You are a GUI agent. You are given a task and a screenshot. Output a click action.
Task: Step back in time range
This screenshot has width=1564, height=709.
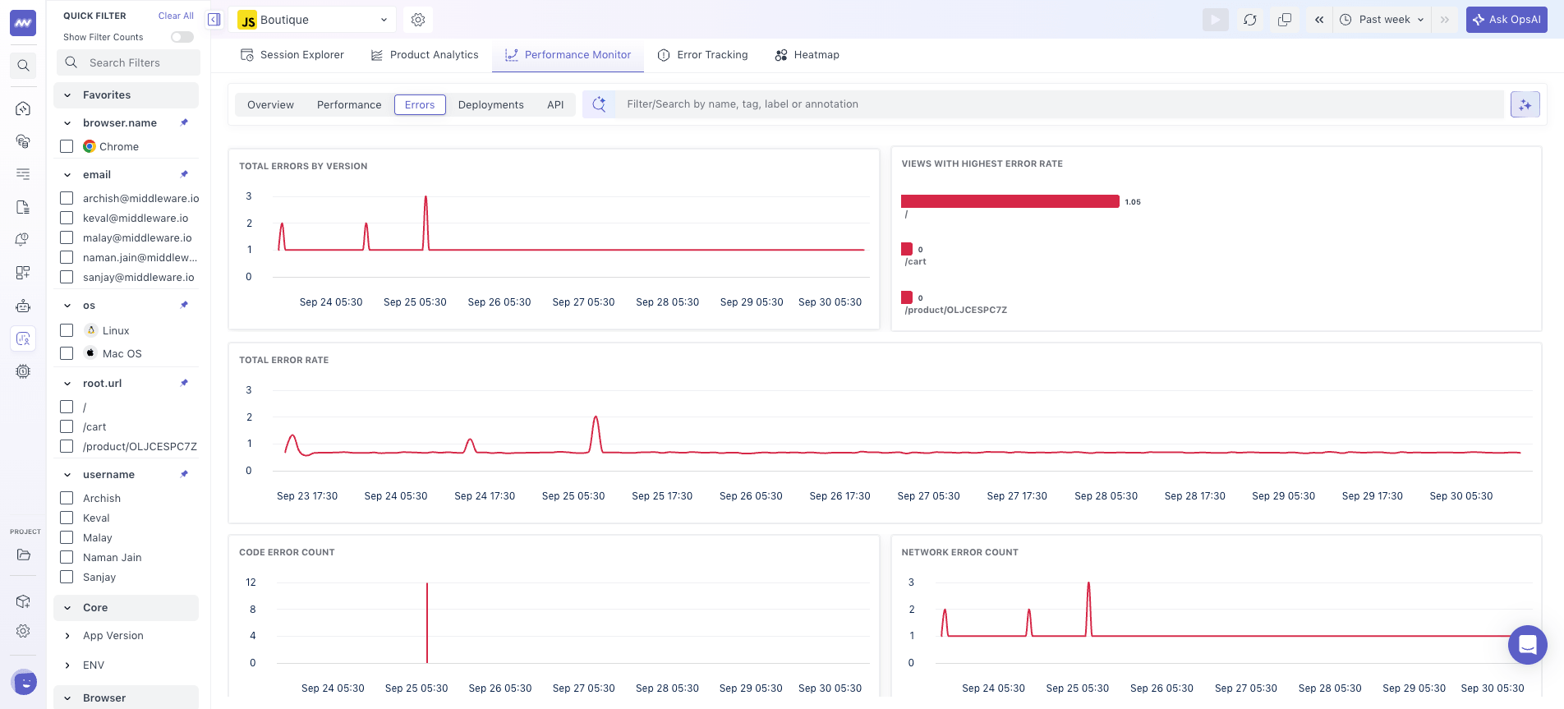pos(1319,20)
